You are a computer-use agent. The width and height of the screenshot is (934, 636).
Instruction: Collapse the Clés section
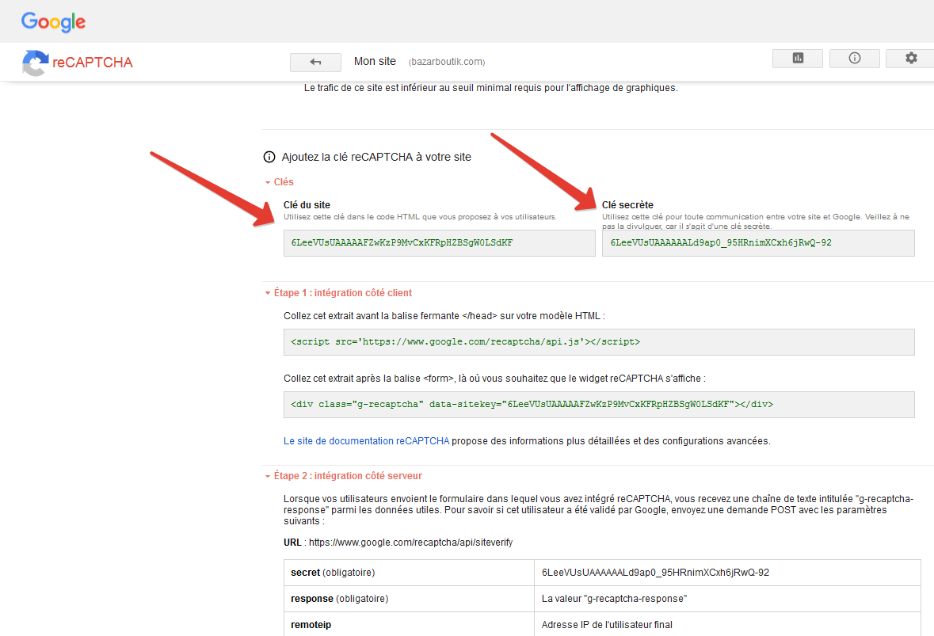click(280, 182)
